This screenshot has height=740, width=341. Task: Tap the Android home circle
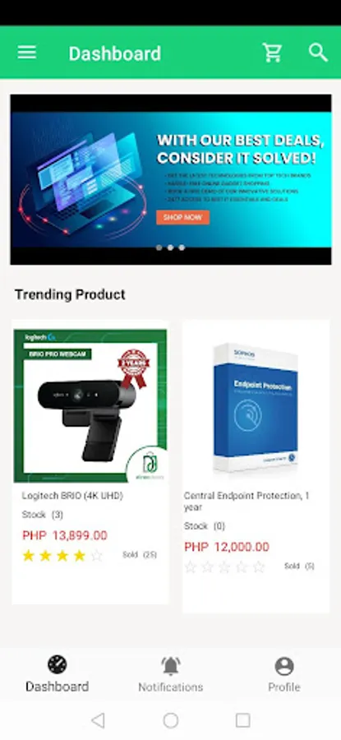coord(171,720)
